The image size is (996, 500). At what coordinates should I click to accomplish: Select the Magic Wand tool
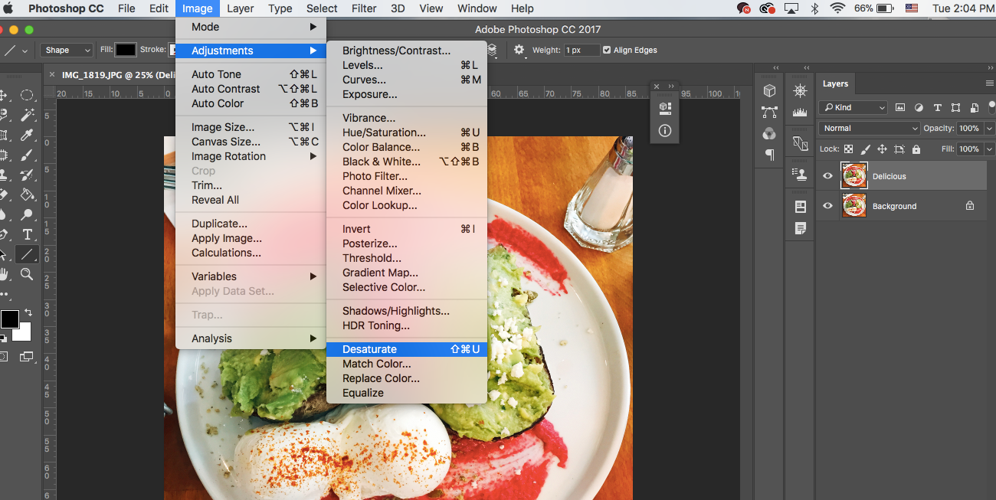(27, 115)
